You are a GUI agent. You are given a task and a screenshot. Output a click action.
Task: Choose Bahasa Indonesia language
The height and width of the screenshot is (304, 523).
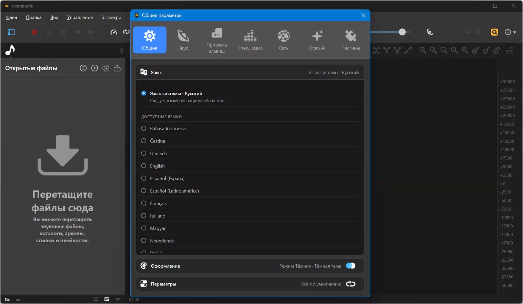click(144, 128)
